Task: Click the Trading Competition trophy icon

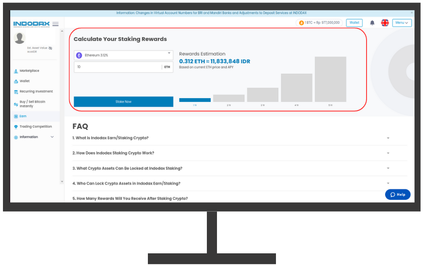Action: click(x=16, y=126)
